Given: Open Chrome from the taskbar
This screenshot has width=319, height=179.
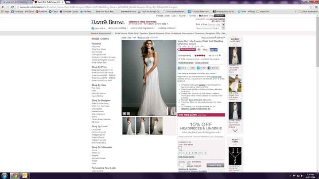Looking at the screenshot, I should [x=14, y=175].
